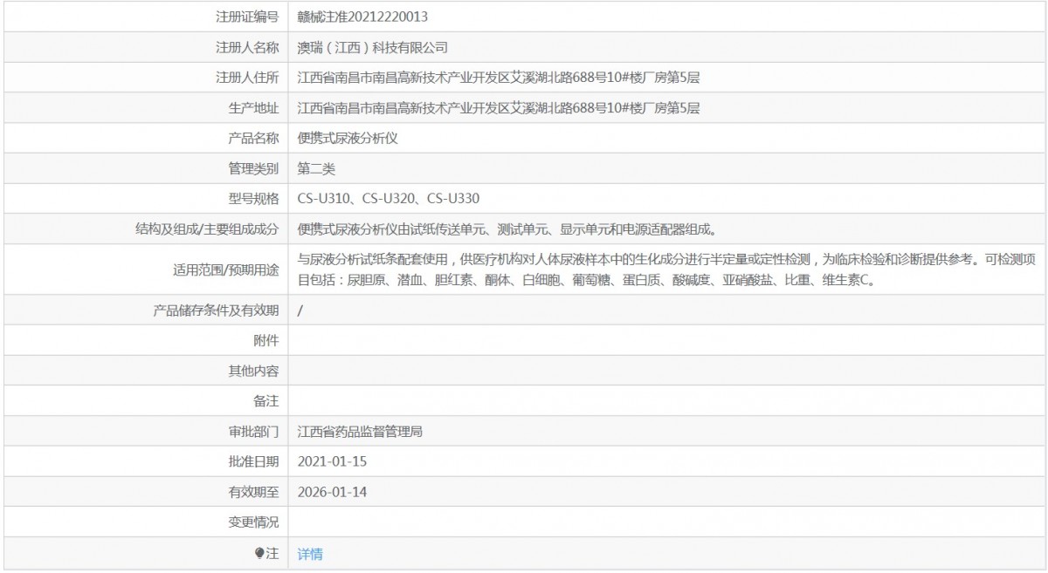
Task: Click the 注册人名称 row label
Action: click(x=247, y=47)
